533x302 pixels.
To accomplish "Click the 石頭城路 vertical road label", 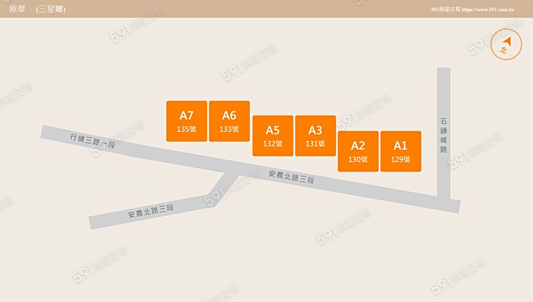I will click(444, 136).
